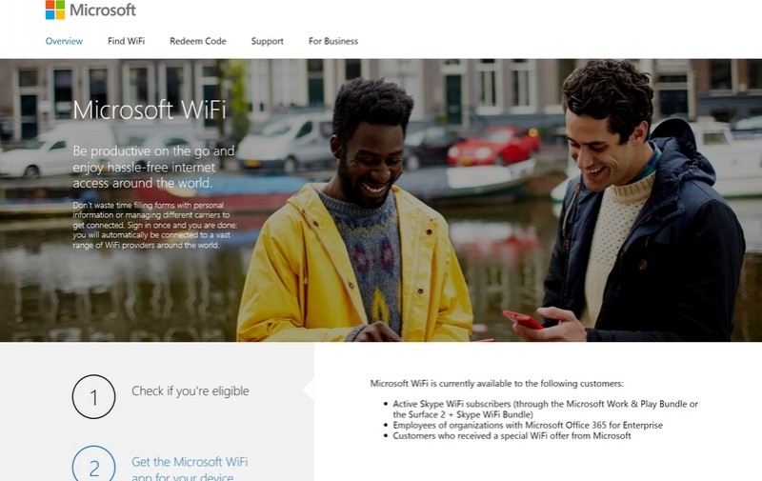Viewport: 762px width, 481px height.
Task: Open the For Business section
Action: (x=333, y=41)
